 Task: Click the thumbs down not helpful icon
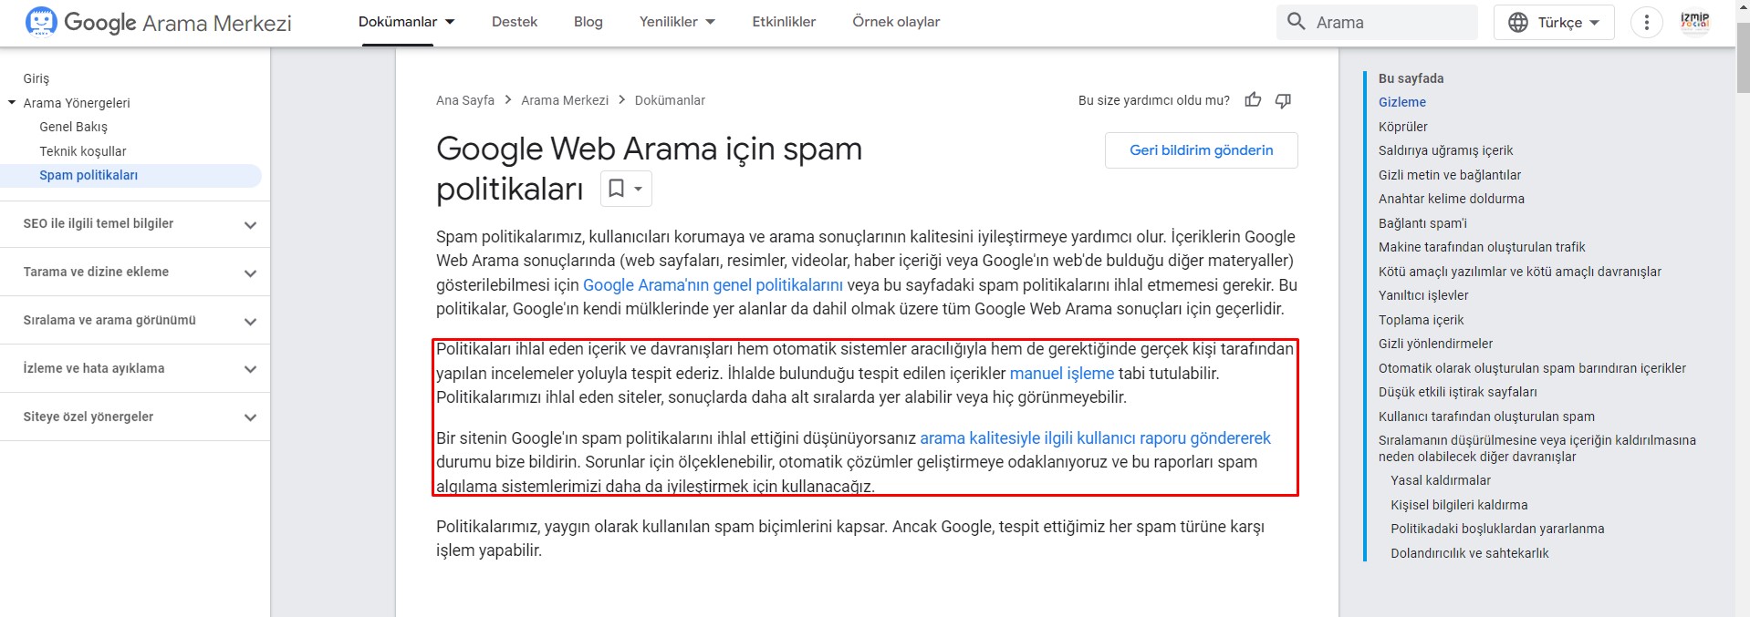[1283, 100]
